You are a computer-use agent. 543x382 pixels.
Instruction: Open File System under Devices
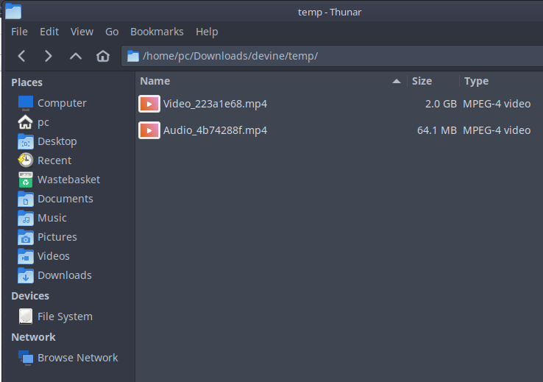pos(65,316)
